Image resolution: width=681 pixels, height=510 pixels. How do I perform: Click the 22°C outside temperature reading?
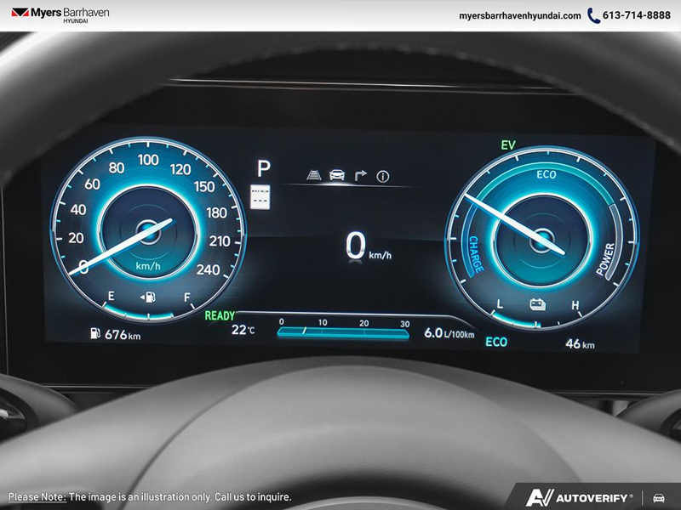243,330
